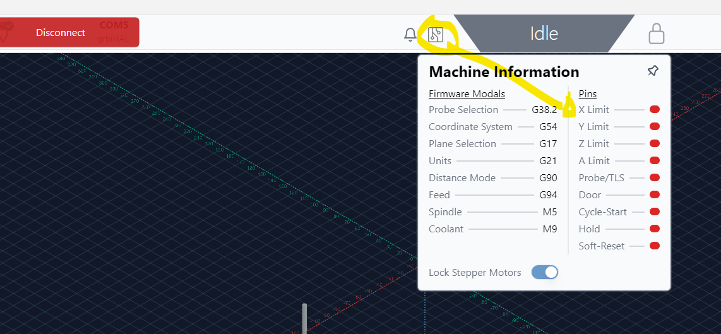721x334 pixels.
Task: Click the Y Limit pin indicator
Action: [655, 127]
